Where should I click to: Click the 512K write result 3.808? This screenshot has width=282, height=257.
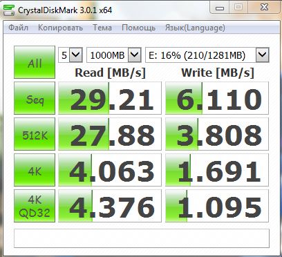click(217, 134)
